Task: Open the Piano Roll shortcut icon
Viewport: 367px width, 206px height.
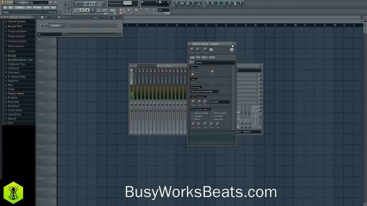Action: (188, 3)
